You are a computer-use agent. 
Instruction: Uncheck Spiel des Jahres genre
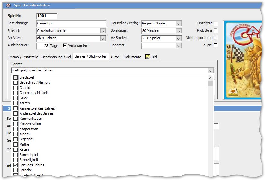pyautogui.click(x=16, y=165)
